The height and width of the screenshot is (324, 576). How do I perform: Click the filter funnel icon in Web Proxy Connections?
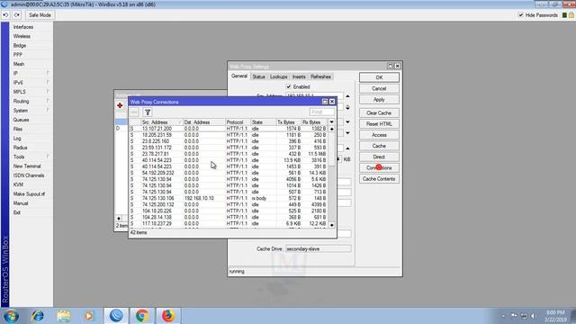point(148,112)
